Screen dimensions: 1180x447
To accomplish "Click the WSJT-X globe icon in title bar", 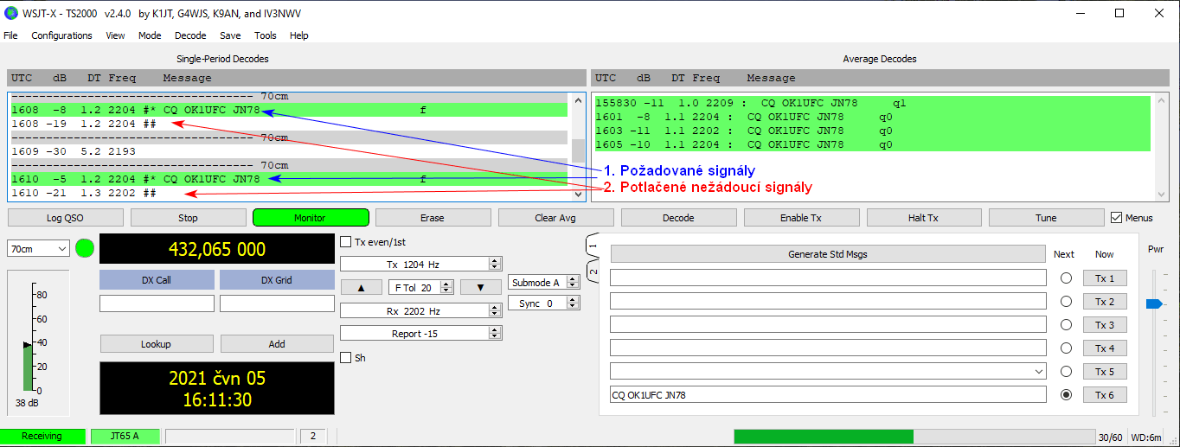I will pos(11,13).
